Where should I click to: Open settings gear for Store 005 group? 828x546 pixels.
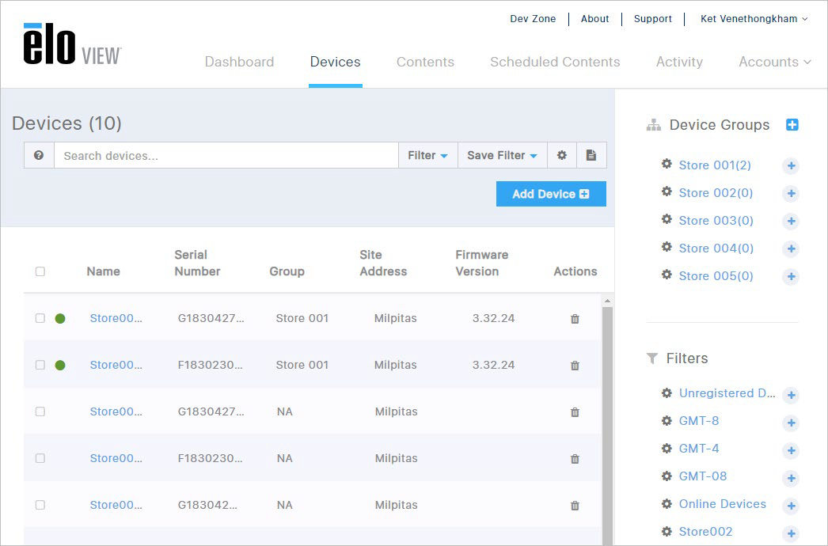pyautogui.click(x=667, y=275)
